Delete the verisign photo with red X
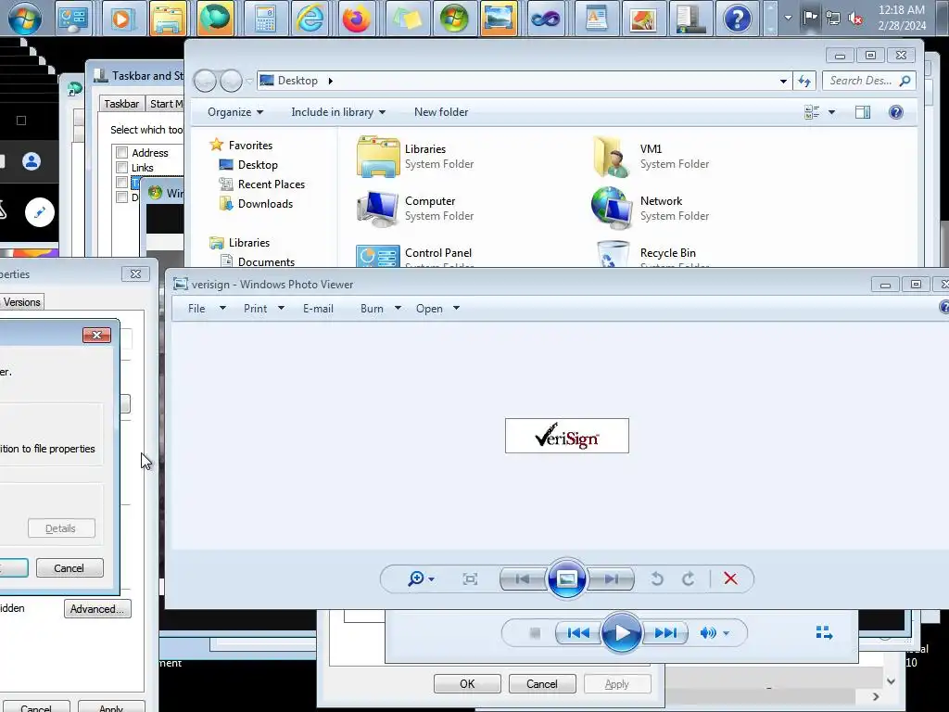 [x=730, y=578]
